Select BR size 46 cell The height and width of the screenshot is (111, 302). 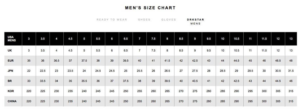pos(291,81)
